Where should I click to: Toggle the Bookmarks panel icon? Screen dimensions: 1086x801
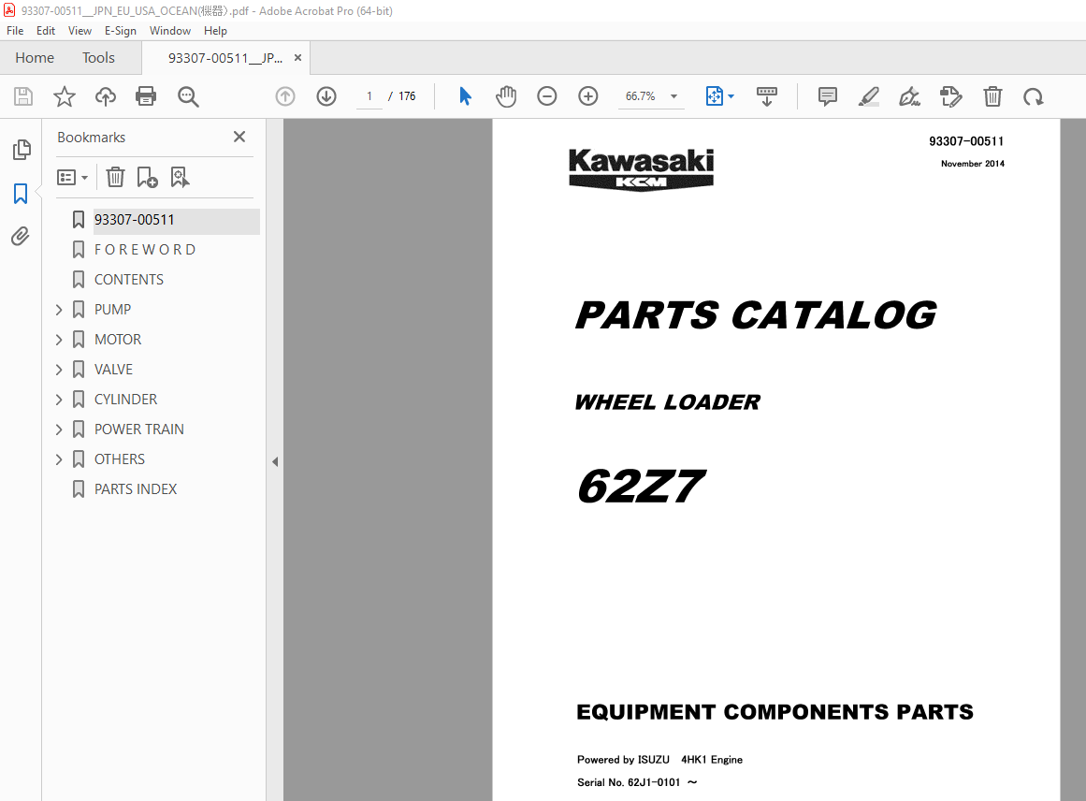21,194
